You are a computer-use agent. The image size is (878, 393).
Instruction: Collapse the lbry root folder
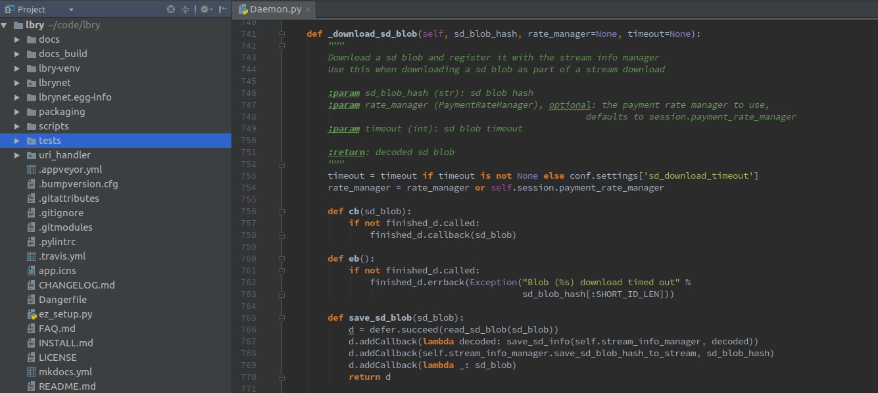click(5, 25)
